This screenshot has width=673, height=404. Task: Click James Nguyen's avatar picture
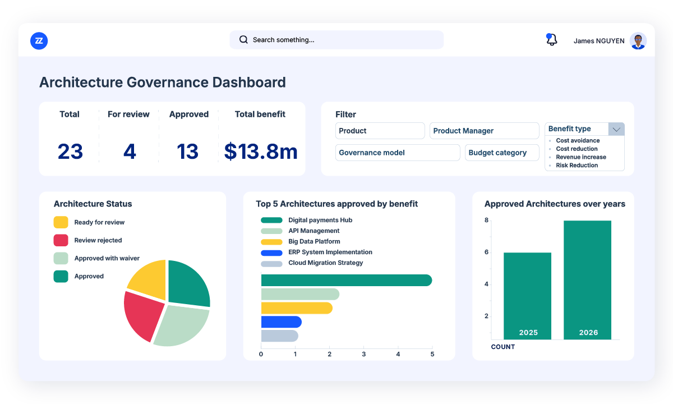coord(638,40)
